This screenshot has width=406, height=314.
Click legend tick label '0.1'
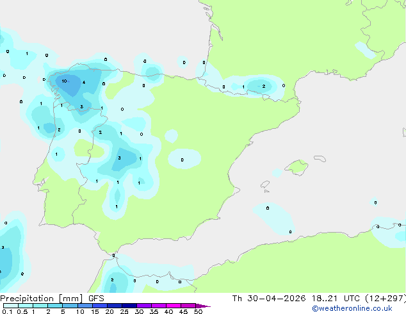[x=7, y=311]
